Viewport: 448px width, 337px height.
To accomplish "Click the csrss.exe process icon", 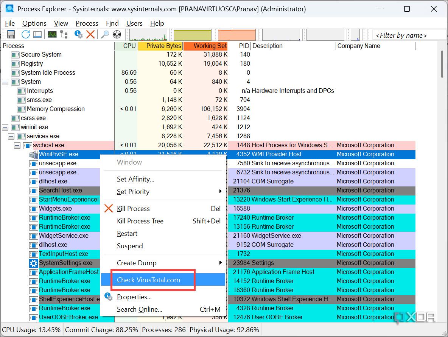I will [15, 118].
